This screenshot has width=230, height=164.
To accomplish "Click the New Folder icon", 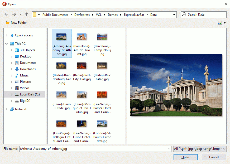I will pos(8,23).
